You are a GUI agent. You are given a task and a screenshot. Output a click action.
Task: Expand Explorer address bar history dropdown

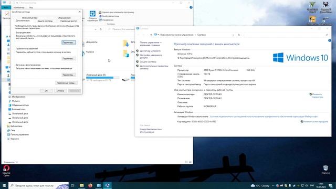96,29
